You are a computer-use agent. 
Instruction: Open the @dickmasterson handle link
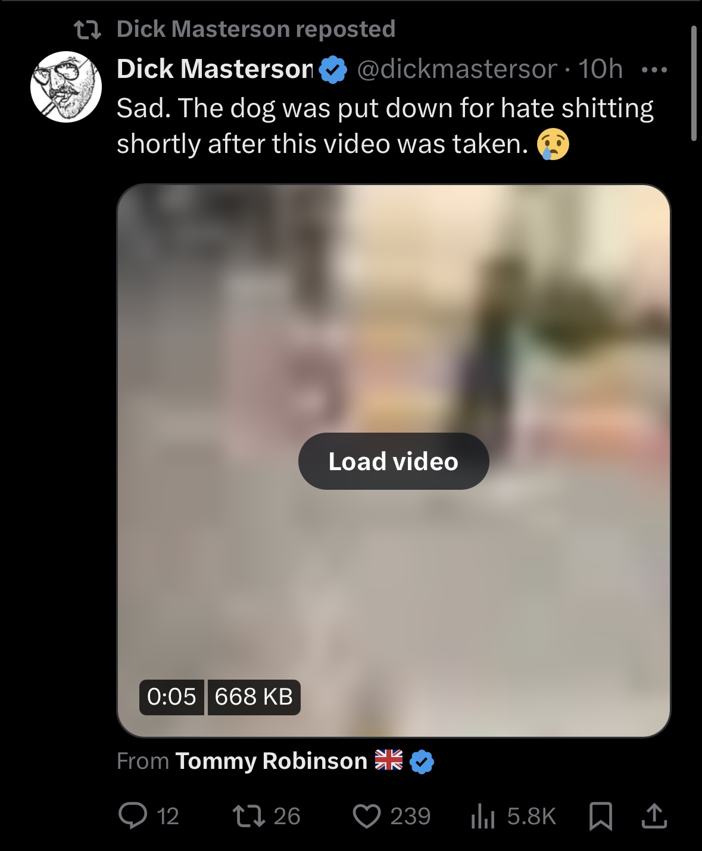coord(457,69)
